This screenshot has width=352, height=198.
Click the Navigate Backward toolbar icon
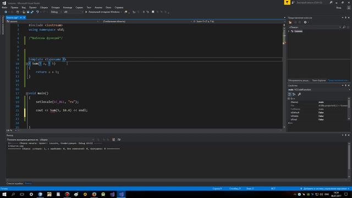coord(6,12)
